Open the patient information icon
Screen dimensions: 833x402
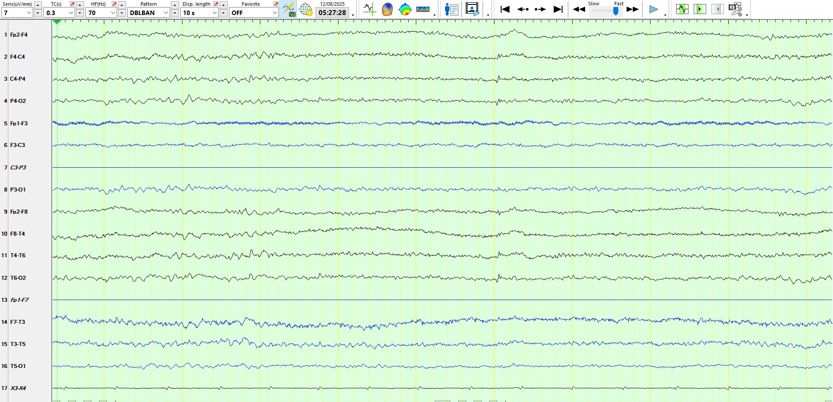pos(451,9)
